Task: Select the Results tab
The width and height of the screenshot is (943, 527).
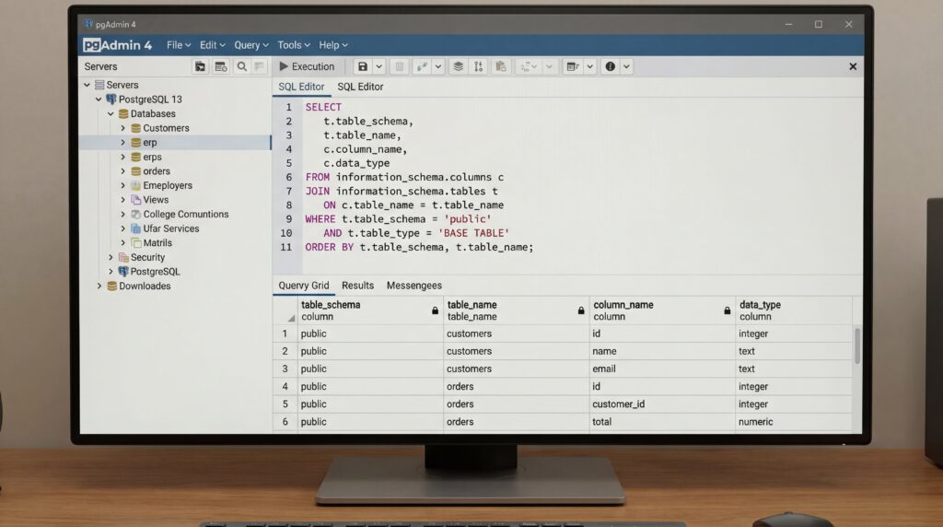Action: click(358, 286)
